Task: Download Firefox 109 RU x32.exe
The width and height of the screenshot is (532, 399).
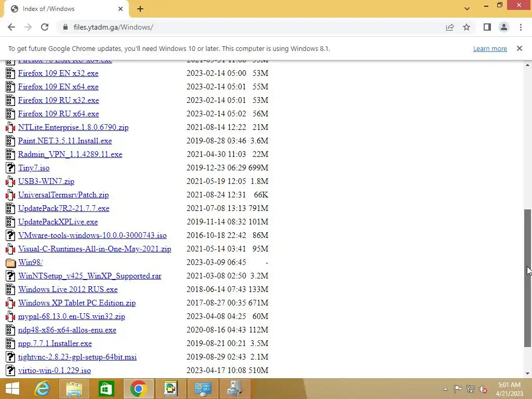Action: [x=59, y=100]
